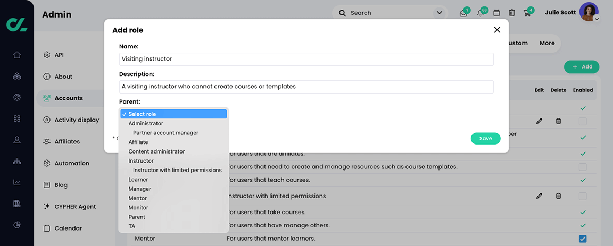
Task: Click the magnifying glass search icon
Action: (x=343, y=13)
